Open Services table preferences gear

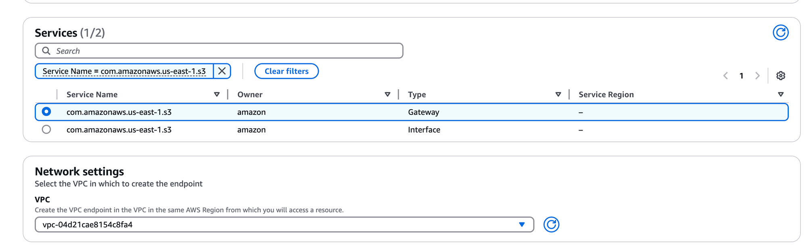click(x=780, y=76)
